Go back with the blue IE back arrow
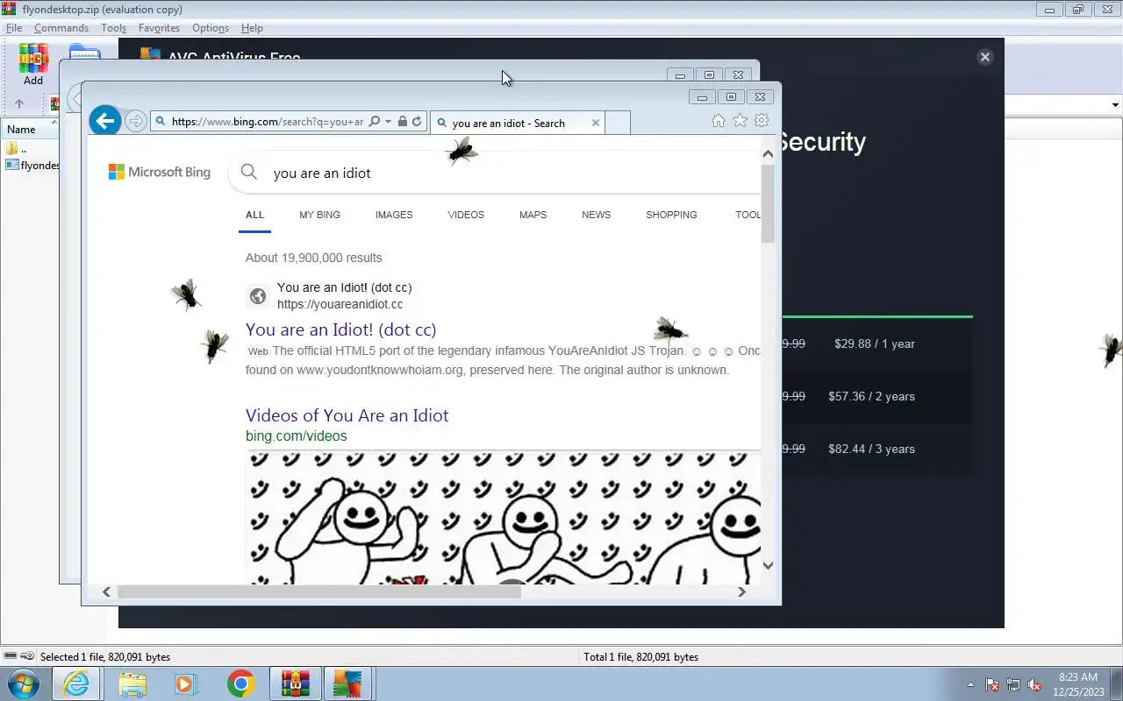 [105, 121]
